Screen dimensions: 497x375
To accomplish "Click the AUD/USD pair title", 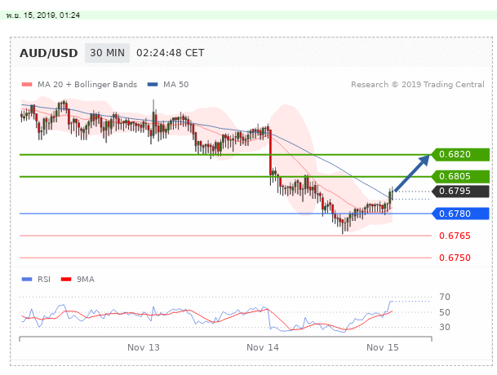I will [48, 53].
